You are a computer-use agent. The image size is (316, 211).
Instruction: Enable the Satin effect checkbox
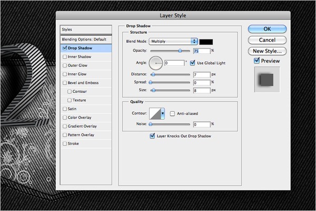[x=65, y=109]
